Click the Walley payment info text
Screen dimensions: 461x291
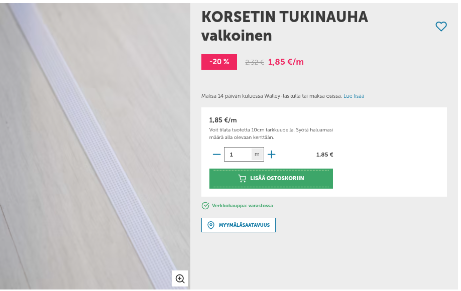[x=271, y=96]
